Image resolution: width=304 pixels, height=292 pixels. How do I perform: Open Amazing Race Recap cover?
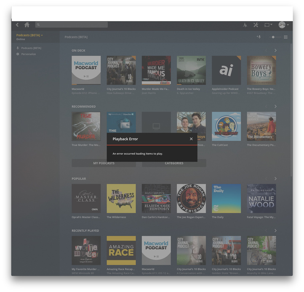pyautogui.click(x=121, y=250)
